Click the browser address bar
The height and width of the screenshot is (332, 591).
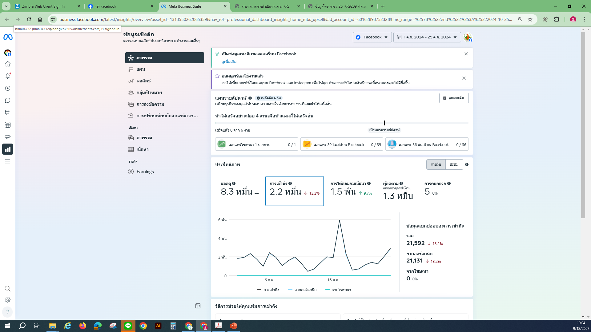(x=286, y=19)
